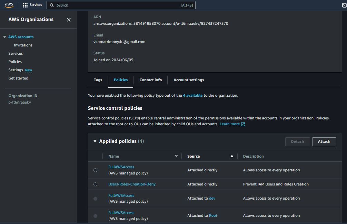Click the Attach button

[324, 141]
